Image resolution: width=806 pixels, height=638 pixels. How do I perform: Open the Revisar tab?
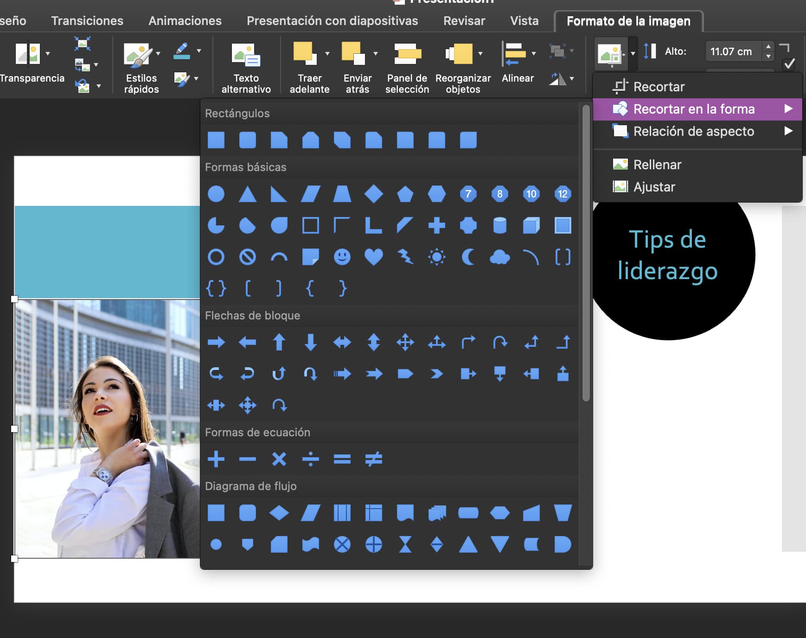click(464, 20)
